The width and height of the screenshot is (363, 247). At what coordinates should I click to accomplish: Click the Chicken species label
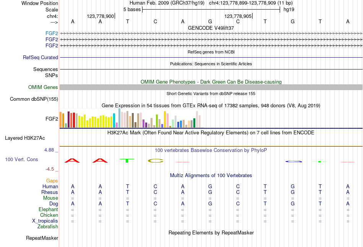tap(49, 215)
